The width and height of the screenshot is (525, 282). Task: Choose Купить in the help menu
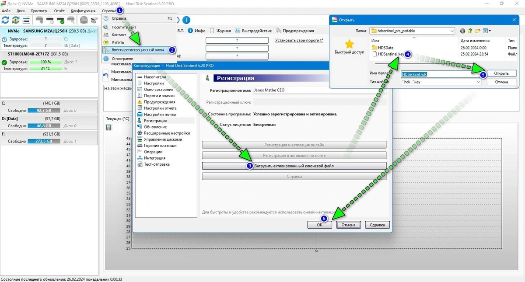pos(139,42)
